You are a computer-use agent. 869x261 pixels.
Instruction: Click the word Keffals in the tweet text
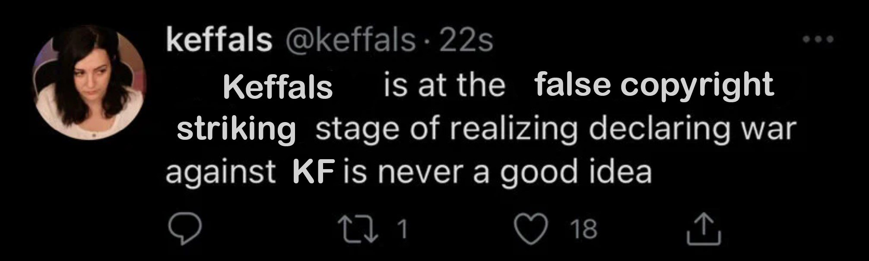pyautogui.click(x=278, y=87)
